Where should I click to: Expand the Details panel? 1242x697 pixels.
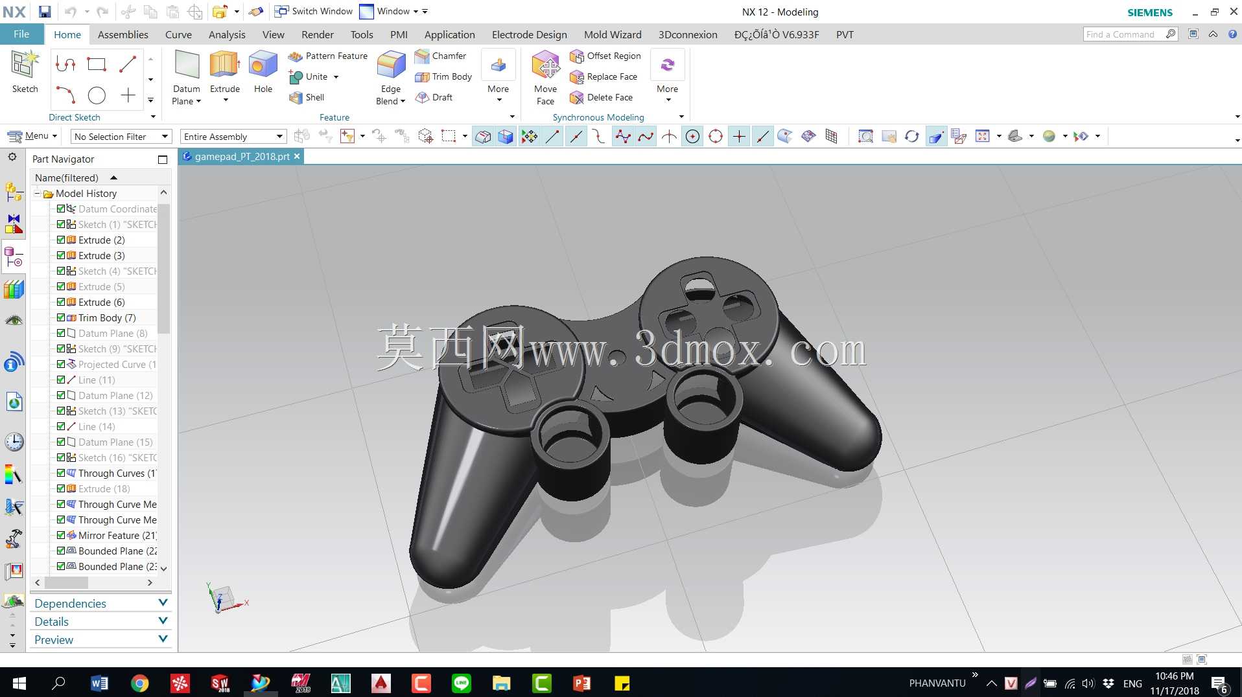(100, 621)
